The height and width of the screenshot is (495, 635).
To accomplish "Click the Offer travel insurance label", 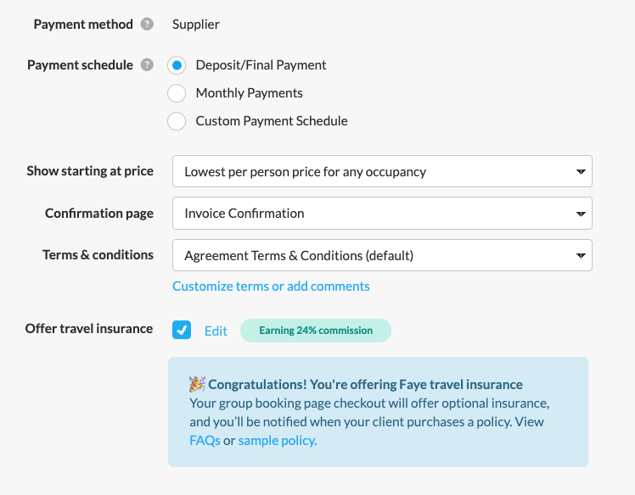I will click(89, 329).
